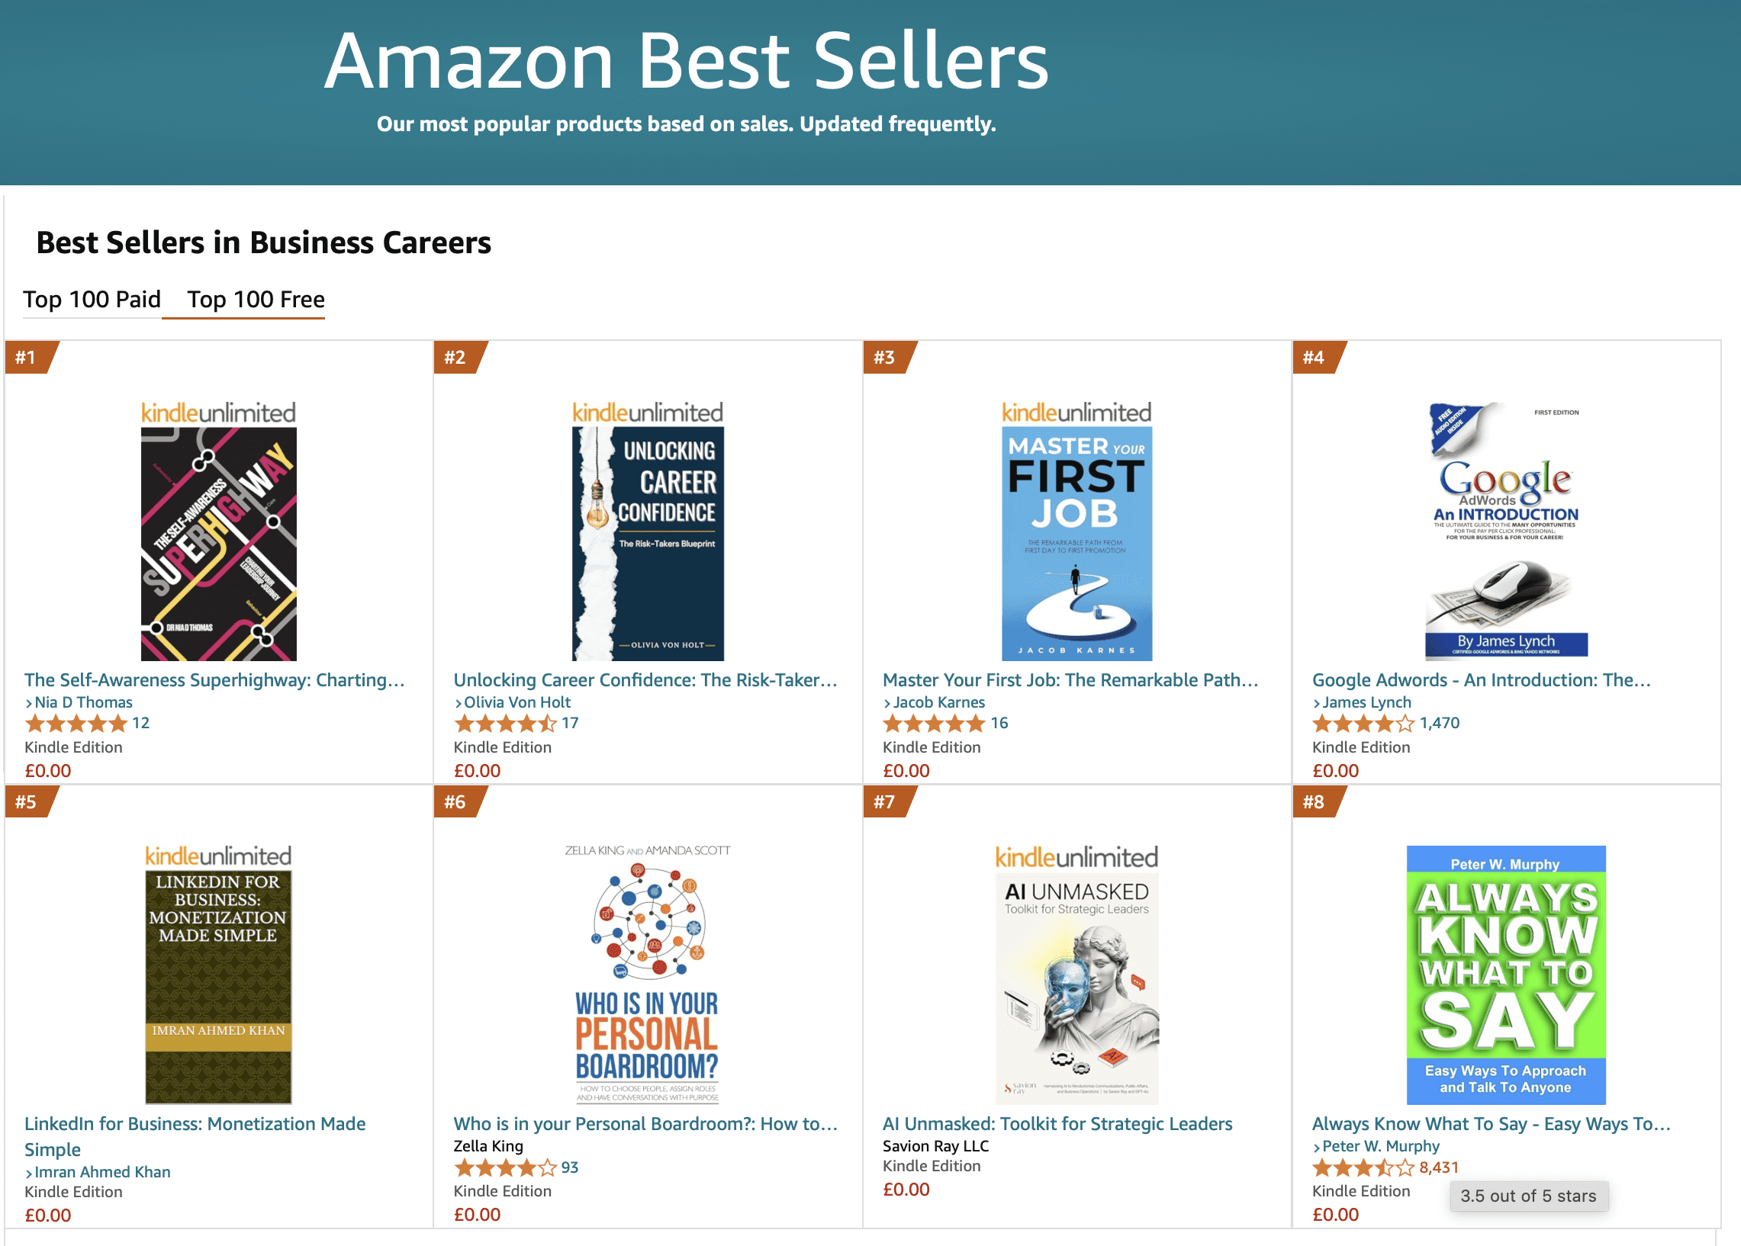Switch to the Top 100 Free tab

point(256,299)
